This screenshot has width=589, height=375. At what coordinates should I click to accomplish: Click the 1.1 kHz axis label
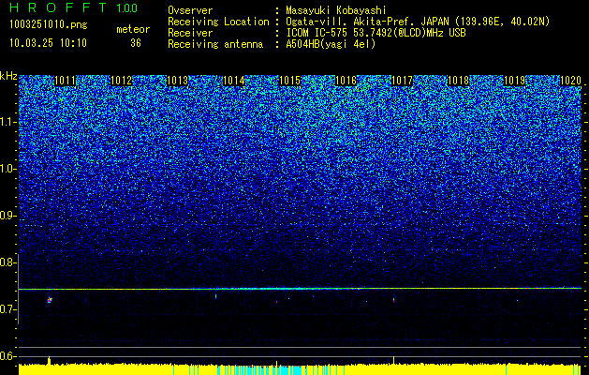(7, 122)
